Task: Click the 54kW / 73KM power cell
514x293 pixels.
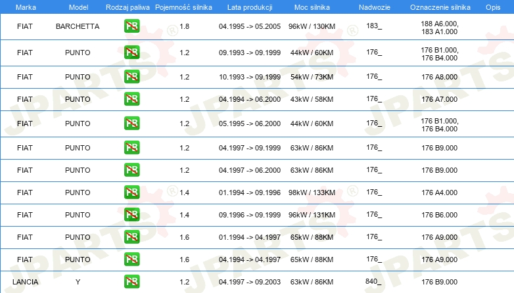Action: tap(312, 77)
